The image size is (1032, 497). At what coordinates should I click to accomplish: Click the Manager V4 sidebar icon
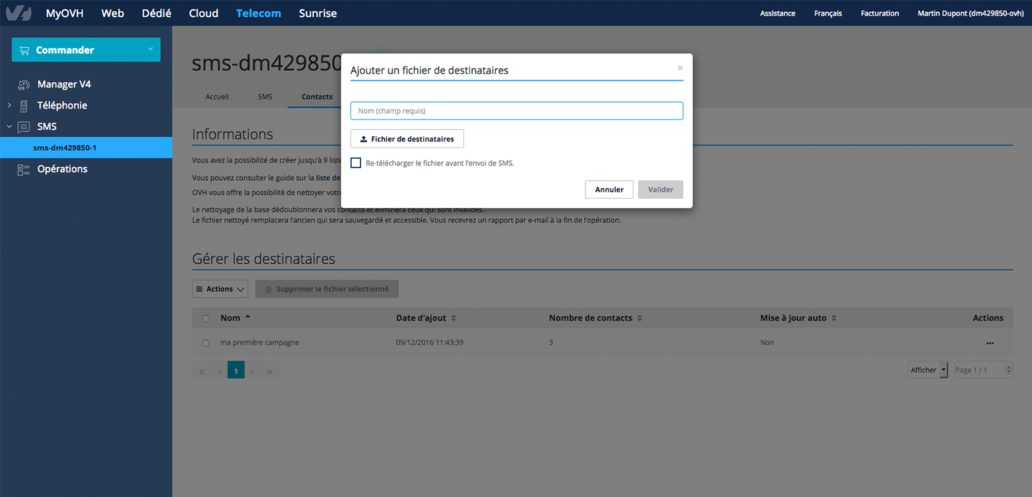pyautogui.click(x=23, y=85)
